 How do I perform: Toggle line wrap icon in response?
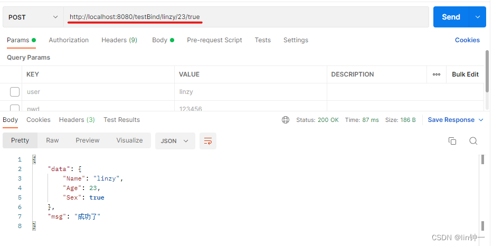pyautogui.click(x=208, y=141)
